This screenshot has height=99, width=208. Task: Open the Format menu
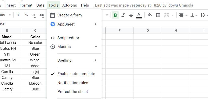pyautogui.click(x=26, y=5)
